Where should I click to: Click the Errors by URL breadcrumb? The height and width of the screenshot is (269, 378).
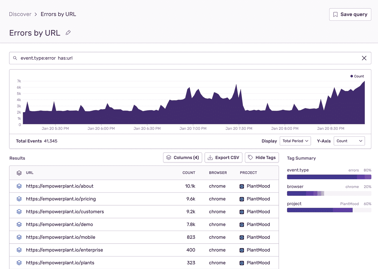pyautogui.click(x=58, y=14)
